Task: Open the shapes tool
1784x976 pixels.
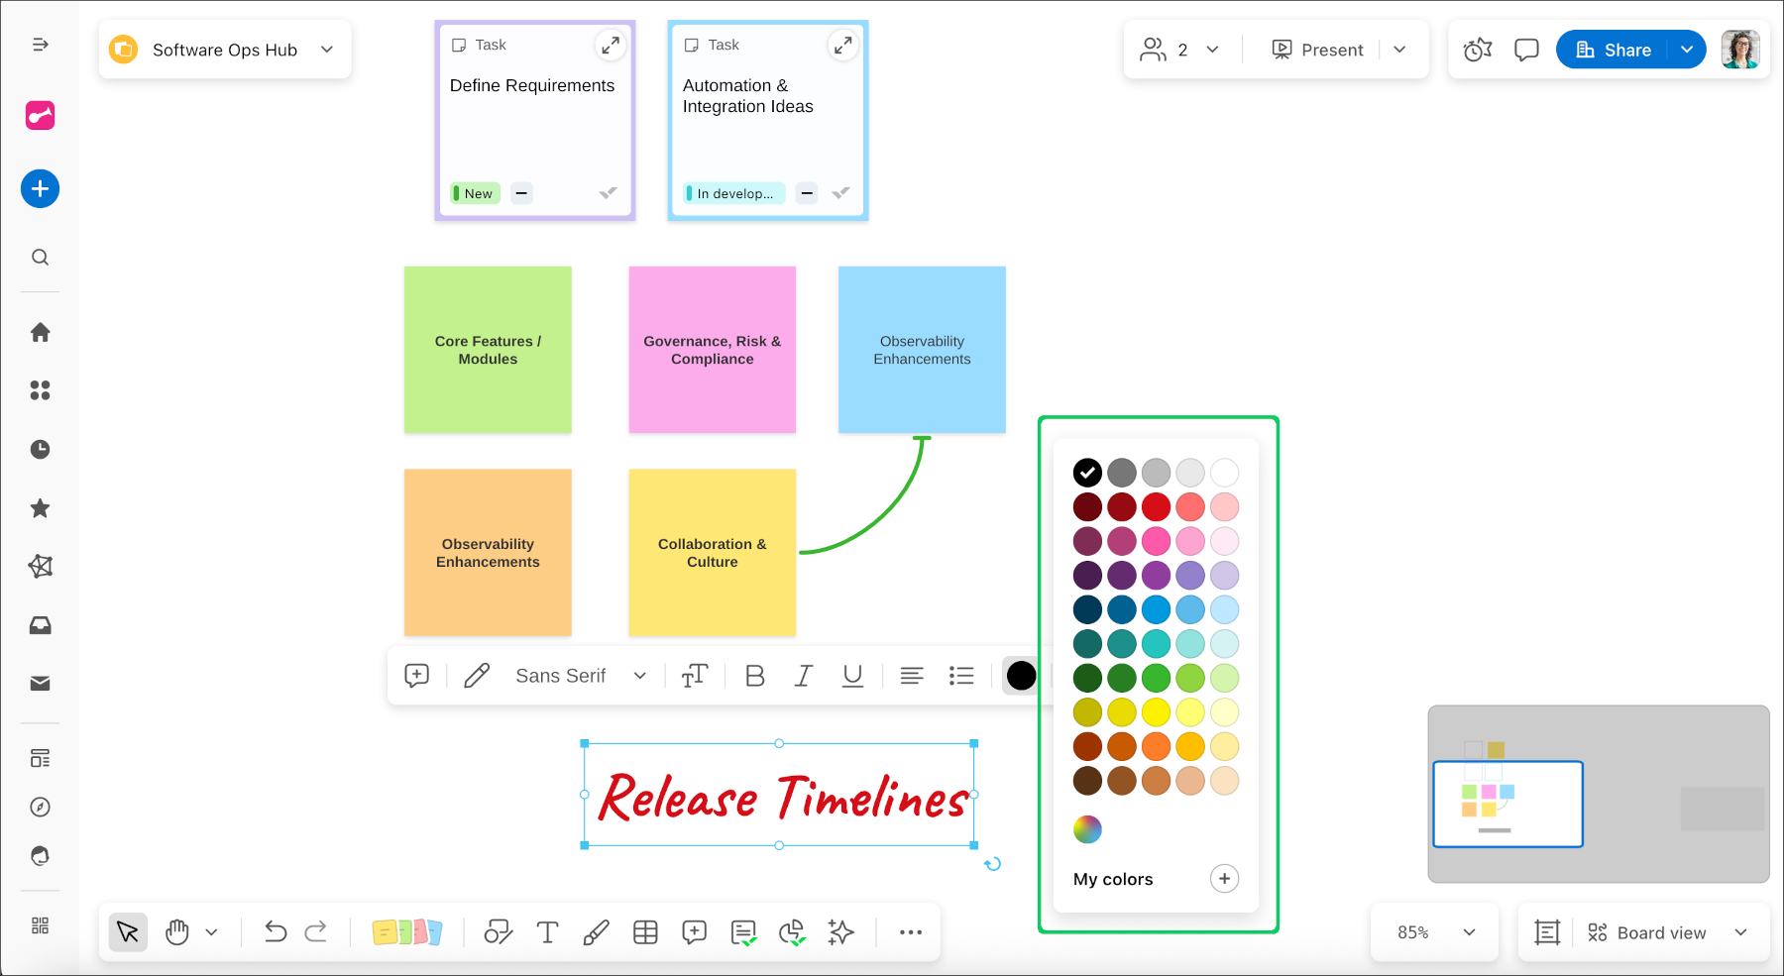Action: [x=498, y=931]
